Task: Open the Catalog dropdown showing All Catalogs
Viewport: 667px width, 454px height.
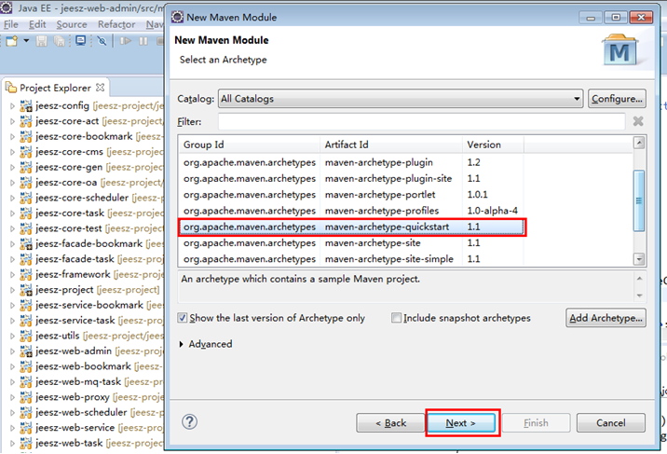Action: tap(401, 99)
